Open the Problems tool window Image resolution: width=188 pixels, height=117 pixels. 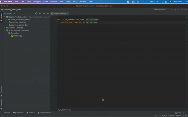[18, 113]
